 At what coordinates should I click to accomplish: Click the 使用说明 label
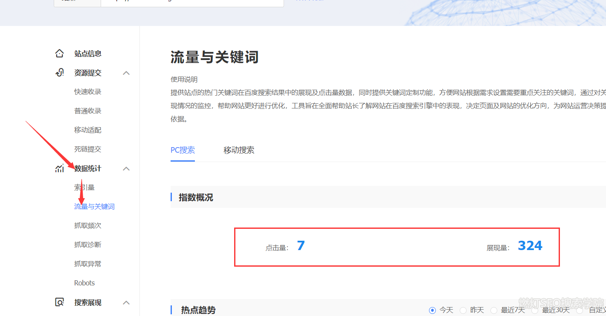tap(184, 80)
